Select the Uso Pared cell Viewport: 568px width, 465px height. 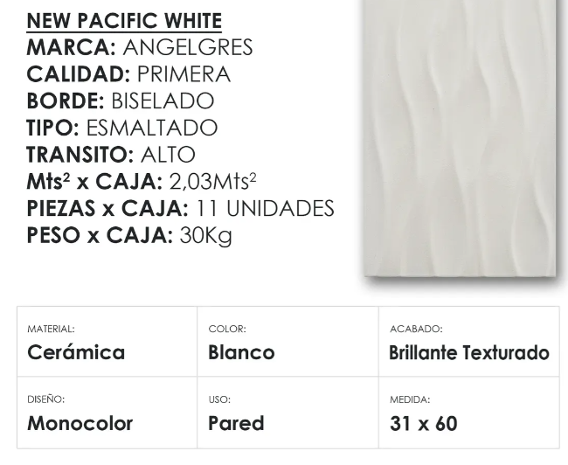288,413
